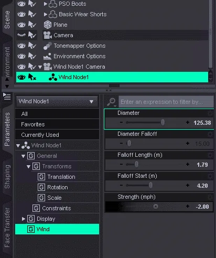Click the Wind Node1 Camera icon
This screenshot has height=258, width=216.
pos(48,67)
